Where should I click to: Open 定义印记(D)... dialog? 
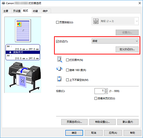(x=127, y=49)
